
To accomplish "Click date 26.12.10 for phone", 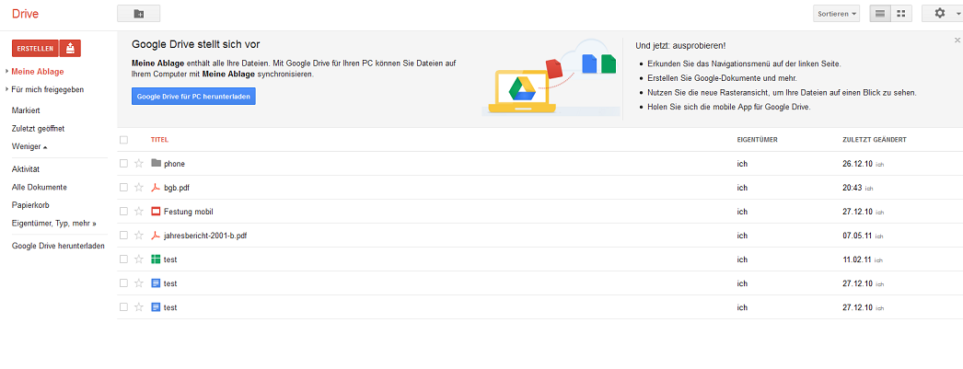I will (857, 164).
